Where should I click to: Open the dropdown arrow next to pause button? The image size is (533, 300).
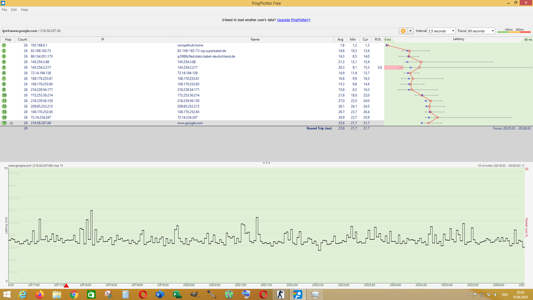pyautogui.click(x=410, y=30)
